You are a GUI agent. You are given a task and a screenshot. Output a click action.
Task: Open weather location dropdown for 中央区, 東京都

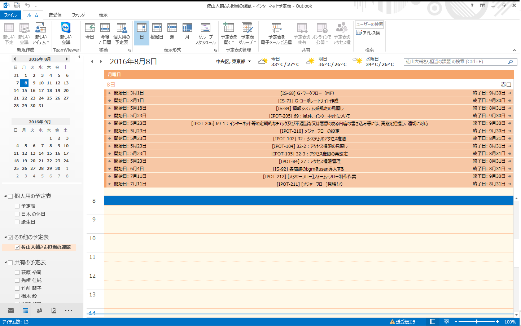pos(249,62)
